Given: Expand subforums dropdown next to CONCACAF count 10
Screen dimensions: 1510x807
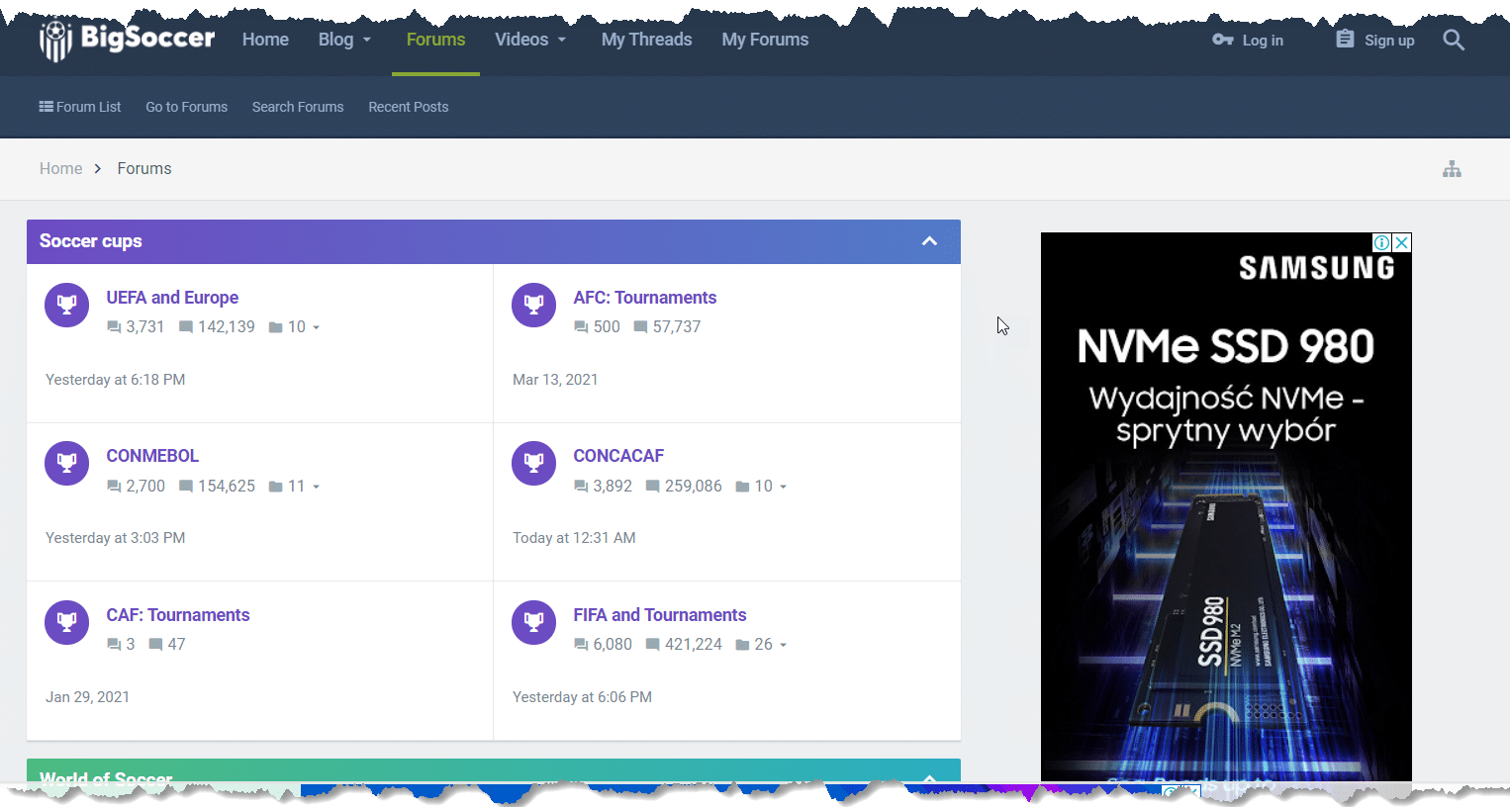Looking at the screenshot, I should [783, 486].
